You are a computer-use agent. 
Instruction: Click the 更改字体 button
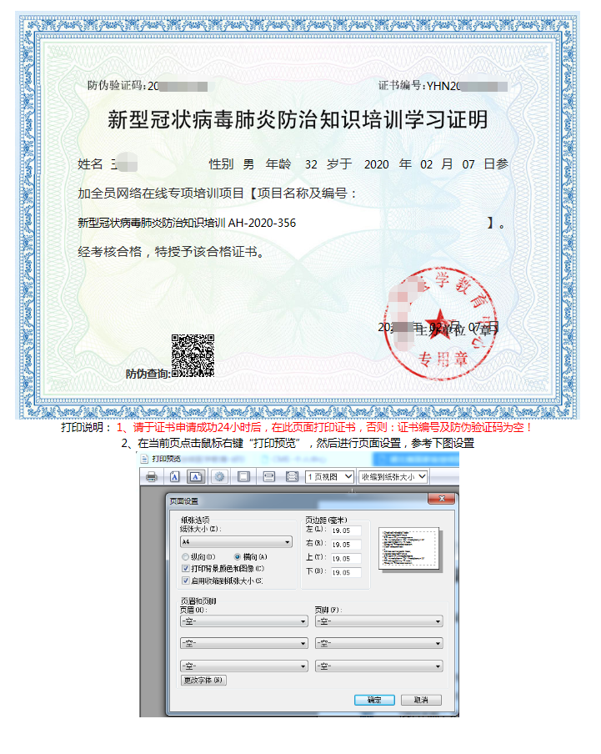[x=203, y=680]
